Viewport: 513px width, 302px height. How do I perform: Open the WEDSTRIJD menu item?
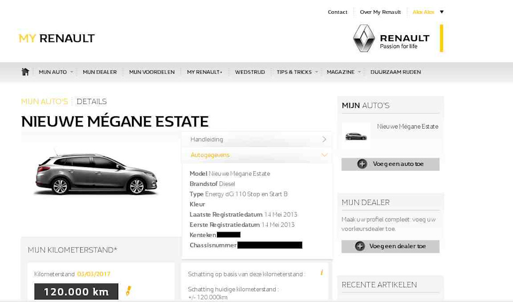pyautogui.click(x=250, y=72)
